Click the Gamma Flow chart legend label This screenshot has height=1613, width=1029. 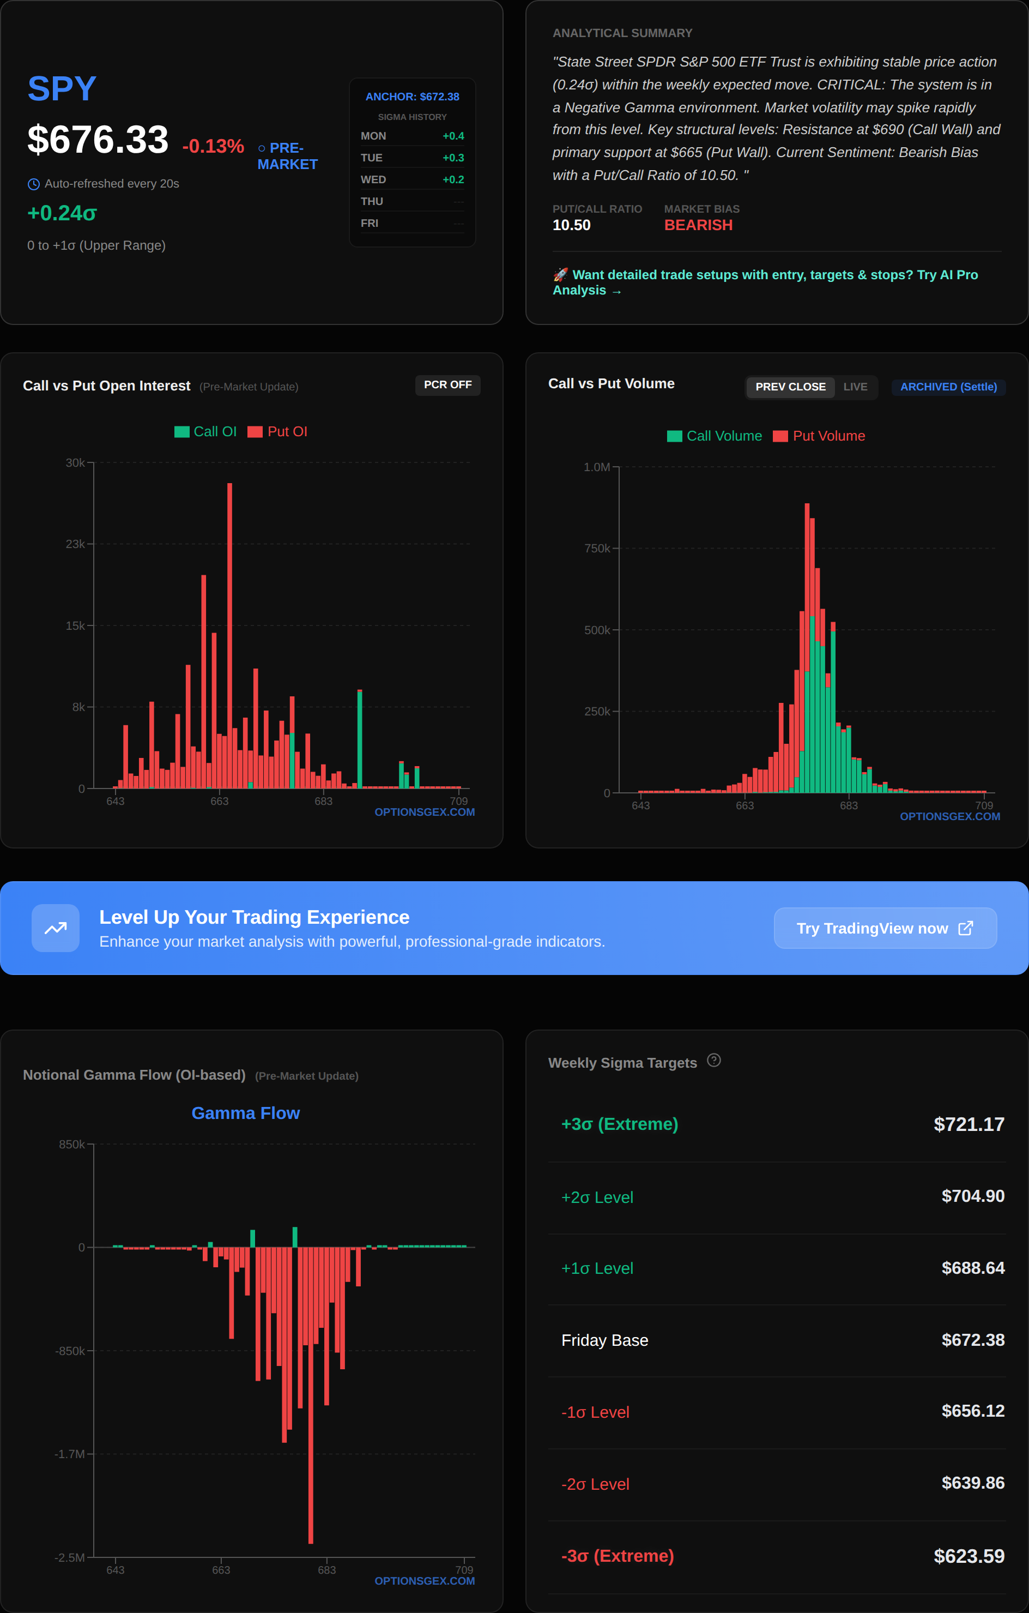[246, 1114]
